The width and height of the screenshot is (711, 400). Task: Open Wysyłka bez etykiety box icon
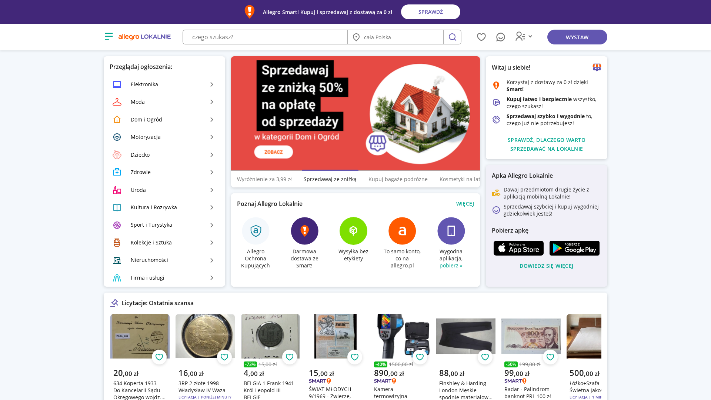coord(353,231)
